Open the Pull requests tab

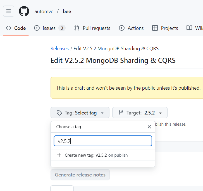click(92, 28)
